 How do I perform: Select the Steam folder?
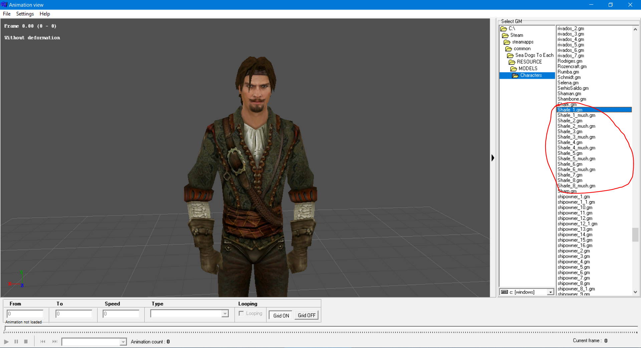(513, 35)
